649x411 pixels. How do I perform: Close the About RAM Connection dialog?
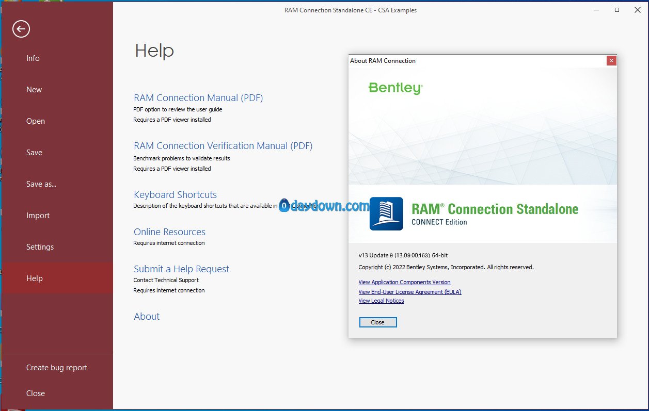611,60
